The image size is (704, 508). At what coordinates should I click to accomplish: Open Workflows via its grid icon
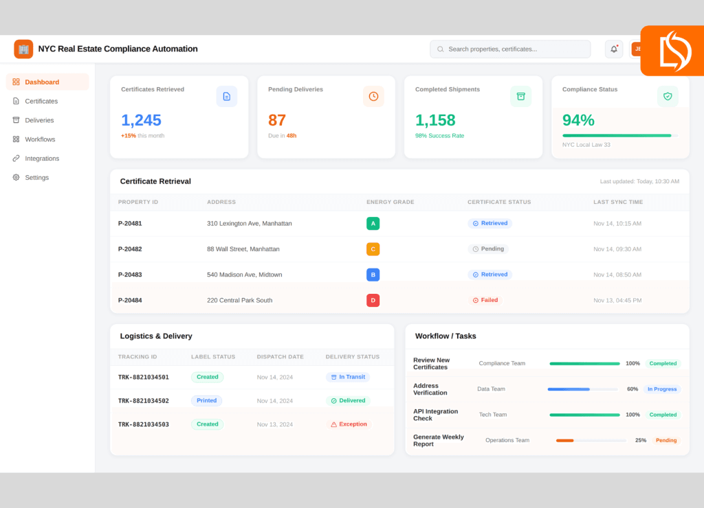click(x=16, y=139)
